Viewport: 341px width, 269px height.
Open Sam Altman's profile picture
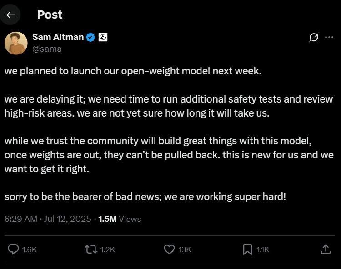pyautogui.click(x=16, y=43)
